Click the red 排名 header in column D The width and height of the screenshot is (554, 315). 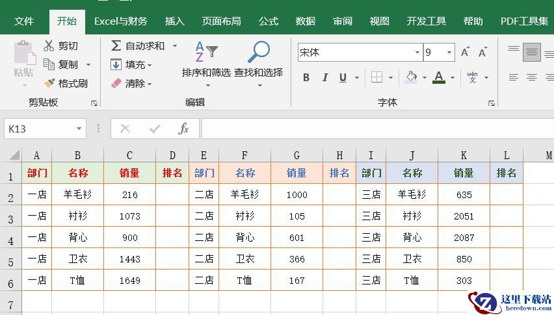click(172, 173)
